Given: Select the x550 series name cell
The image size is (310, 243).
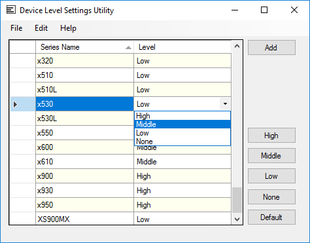Looking at the screenshot, I should 84,133.
